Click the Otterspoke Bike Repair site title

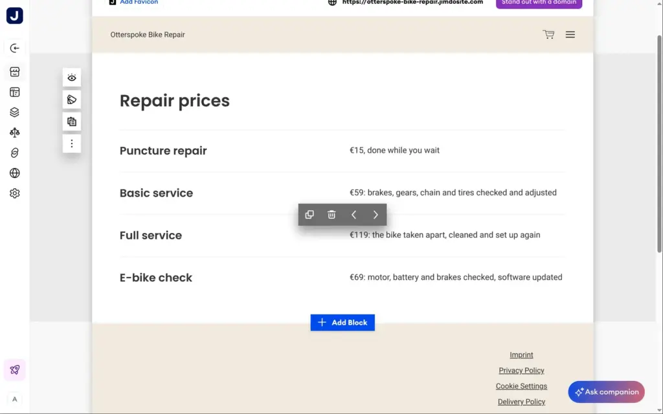point(148,35)
